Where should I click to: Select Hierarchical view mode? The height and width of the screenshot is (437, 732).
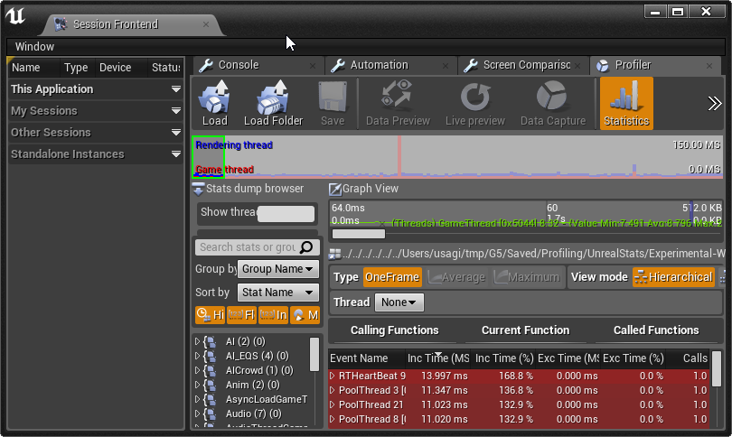[673, 277]
